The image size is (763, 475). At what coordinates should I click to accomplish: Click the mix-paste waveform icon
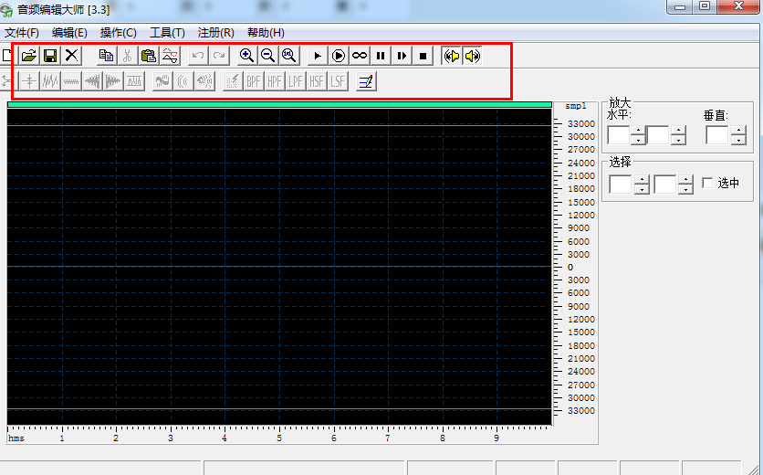[x=170, y=56]
